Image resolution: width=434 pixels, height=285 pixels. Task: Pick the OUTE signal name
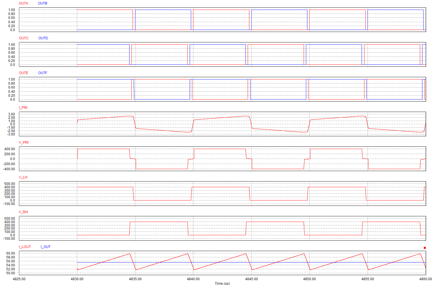coord(23,73)
